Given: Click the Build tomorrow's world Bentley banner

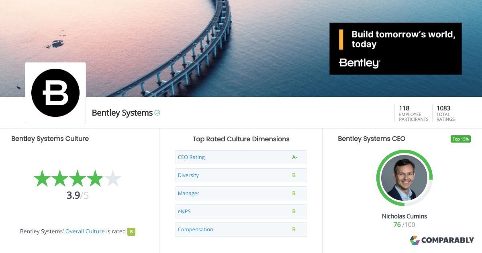Looking at the screenshot, I should pos(395,49).
